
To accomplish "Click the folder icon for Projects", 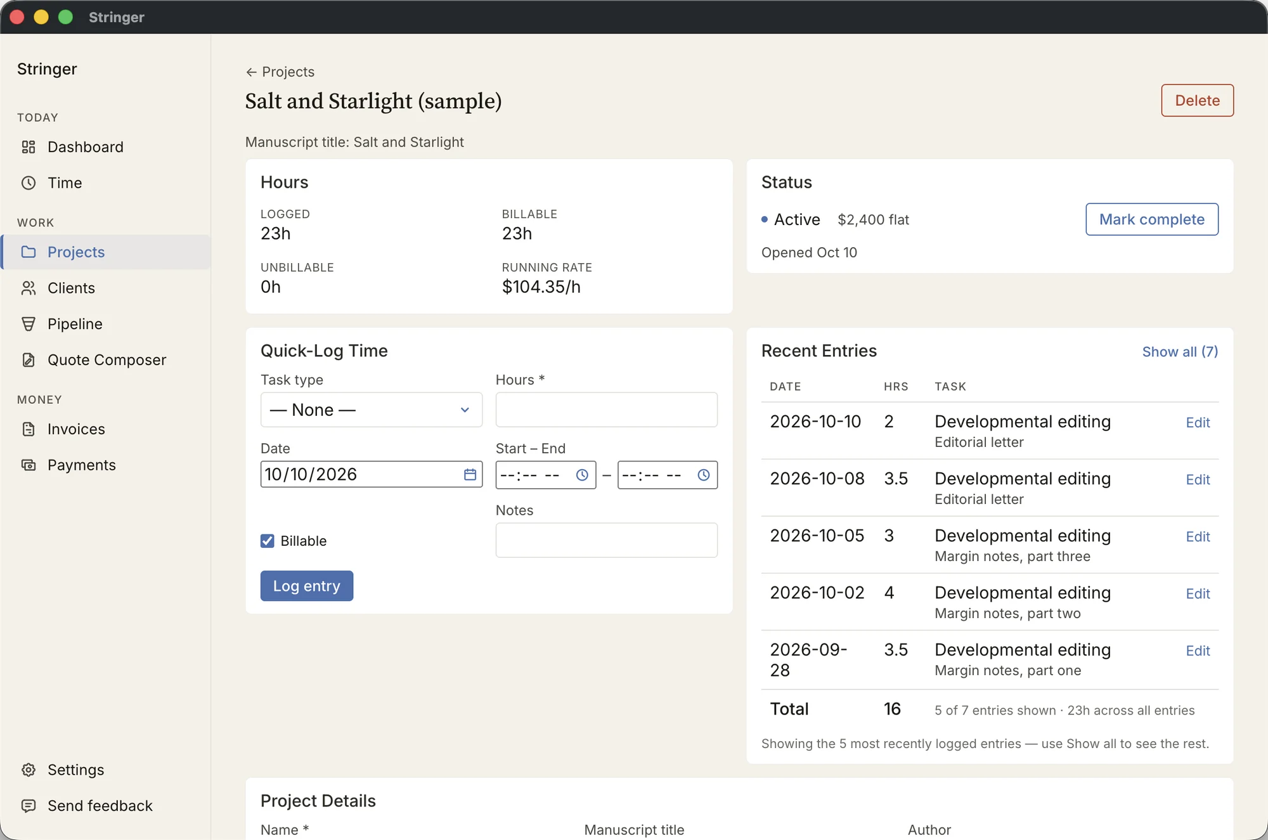I will pos(29,252).
